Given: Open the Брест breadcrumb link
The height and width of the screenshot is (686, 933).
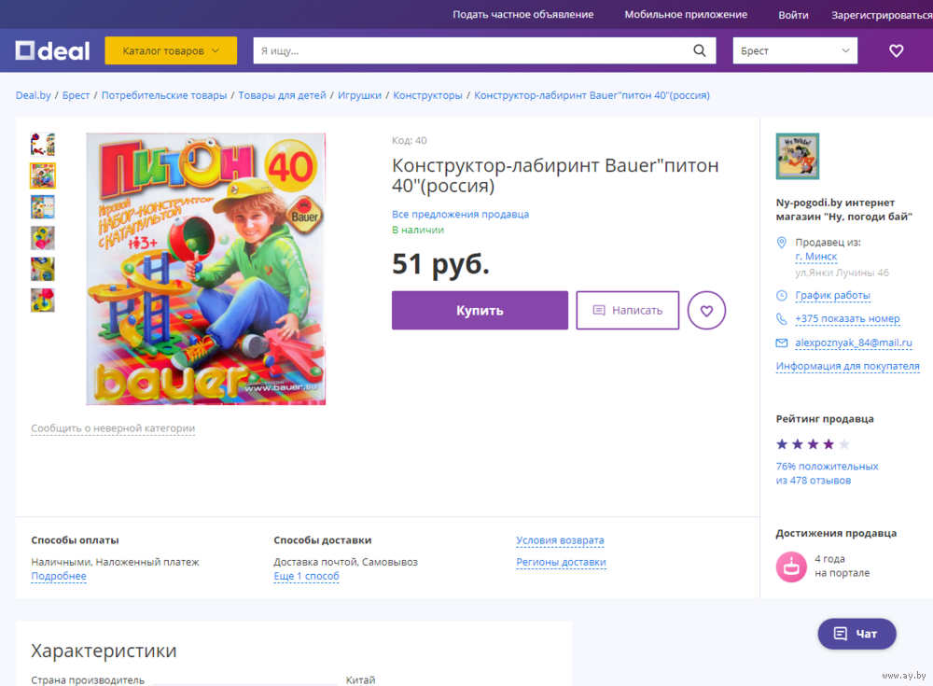Looking at the screenshot, I should pos(77,95).
